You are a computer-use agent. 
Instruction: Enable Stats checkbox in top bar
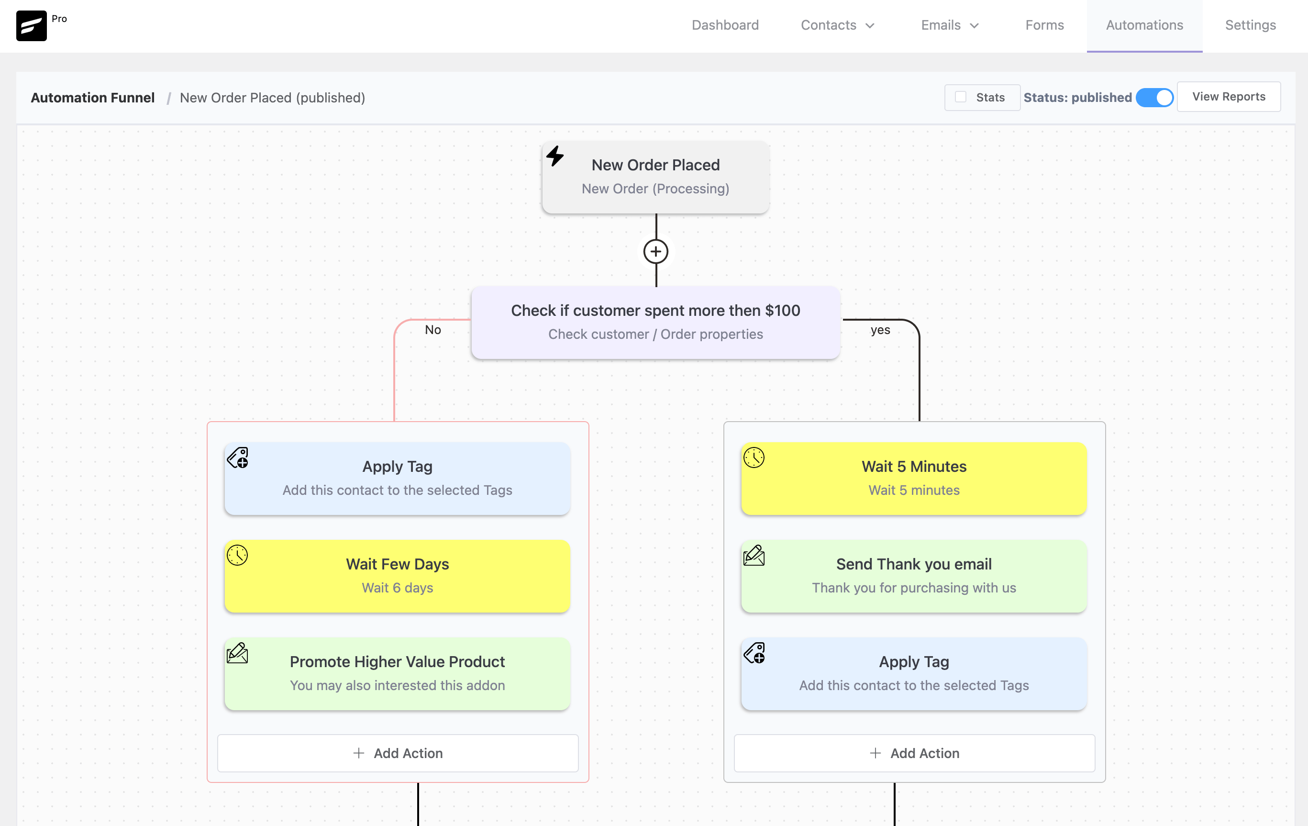(960, 96)
